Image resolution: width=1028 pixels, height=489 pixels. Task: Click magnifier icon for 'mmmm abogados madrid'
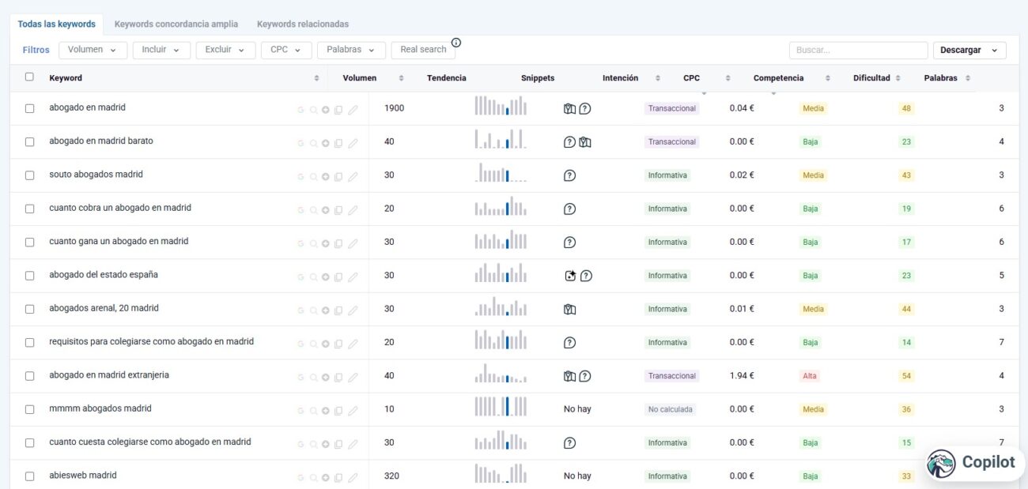tap(313, 411)
